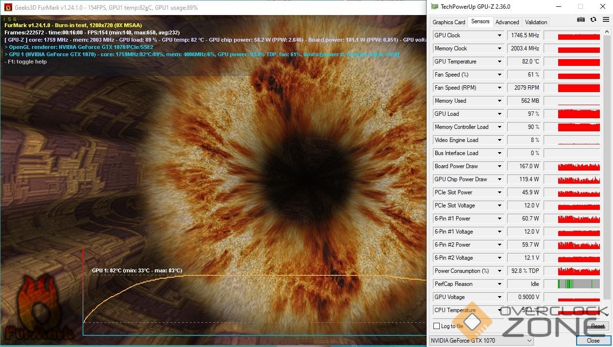Open the NVIDIA GeForce GTX 1070 device selector
613x347 pixels.
click(481, 341)
